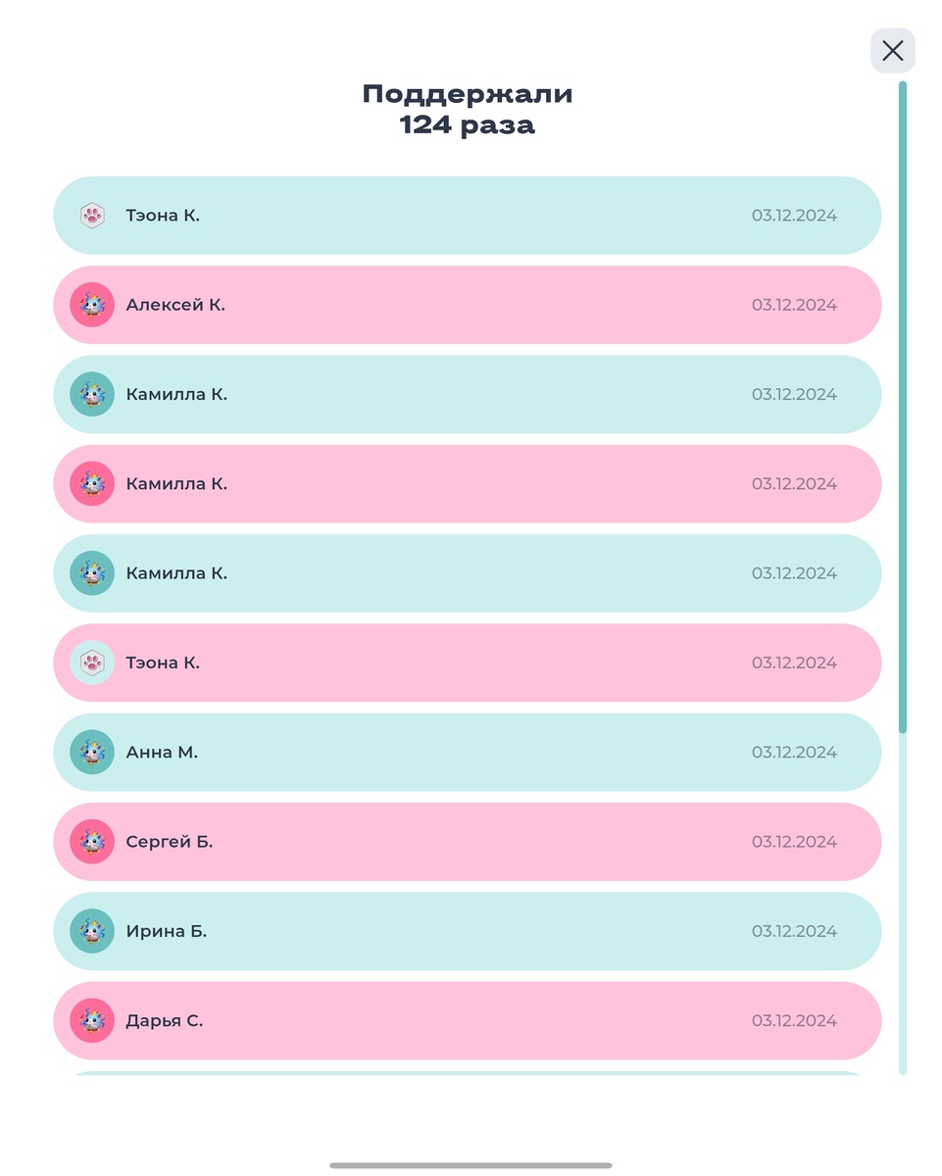Click the avatar in the third Камилла К. row
This screenshot has height=1176, width=942.
[x=91, y=572]
